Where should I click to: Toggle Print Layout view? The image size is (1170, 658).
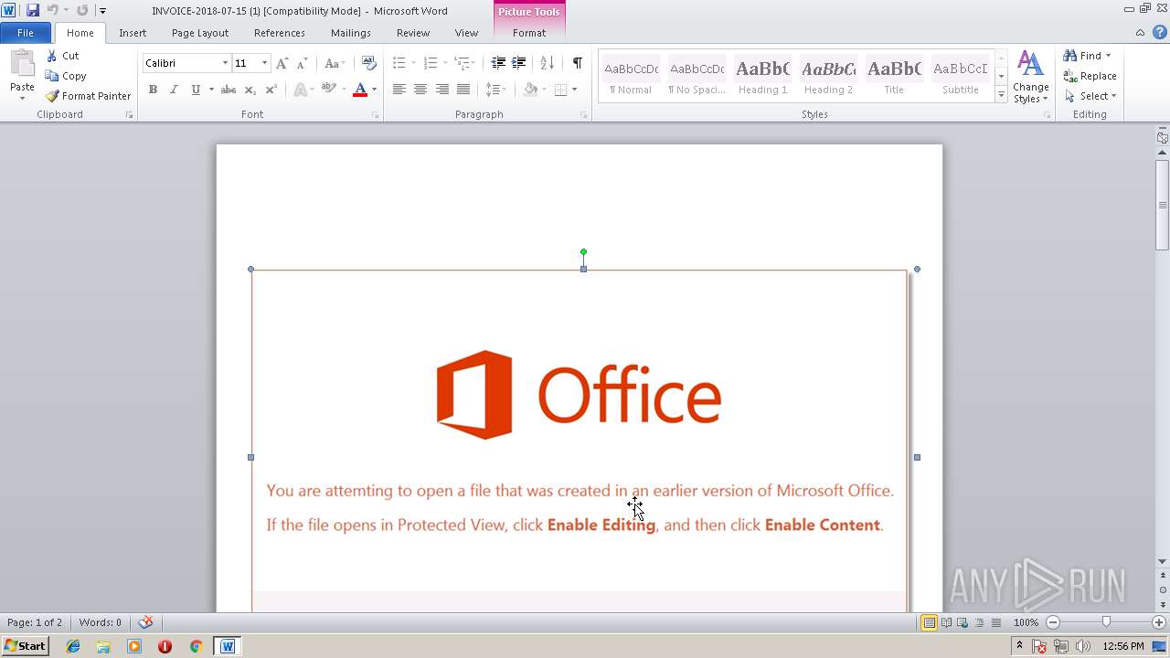pos(929,622)
